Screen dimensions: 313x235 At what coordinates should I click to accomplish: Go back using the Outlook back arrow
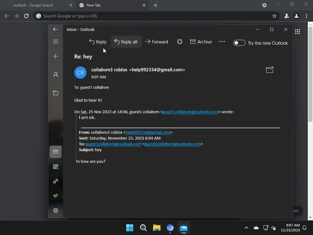coord(56,29)
